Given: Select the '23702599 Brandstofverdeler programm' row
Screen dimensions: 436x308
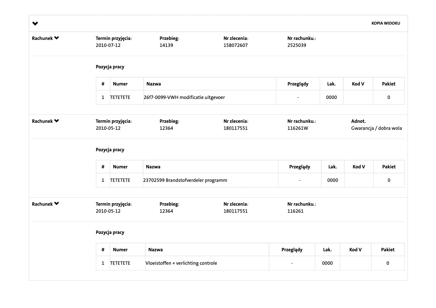Looking at the screenshot, I should coord(185,180).
